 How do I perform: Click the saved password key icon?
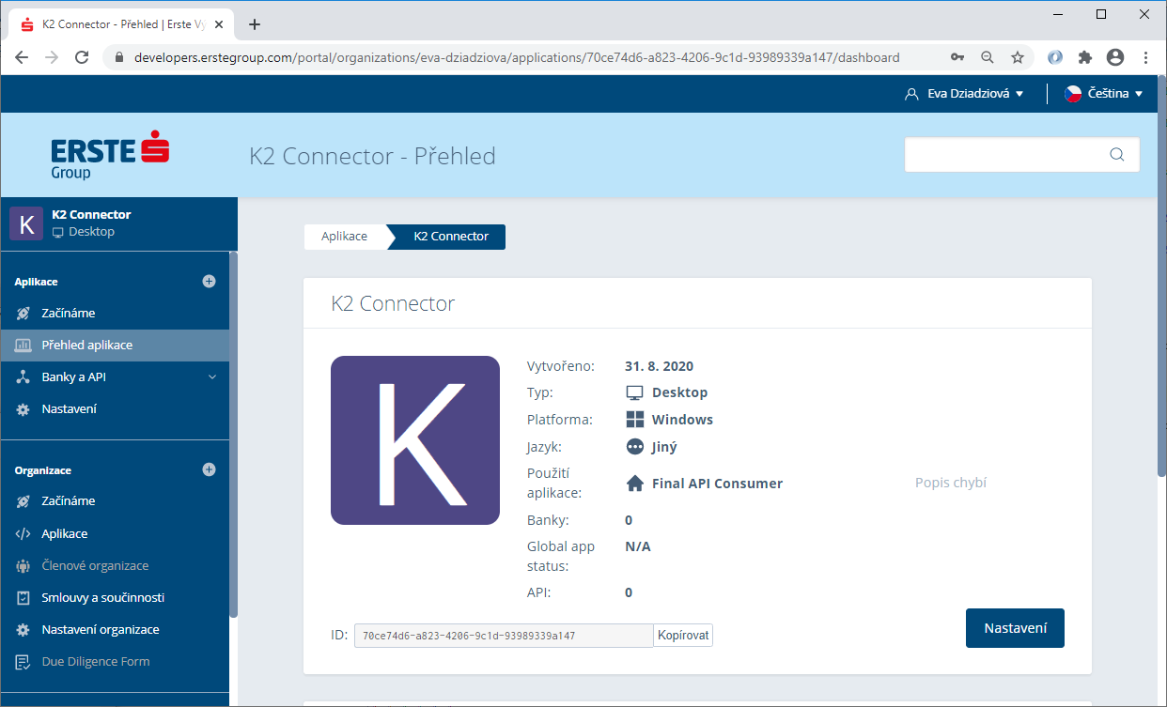(957, 57)
